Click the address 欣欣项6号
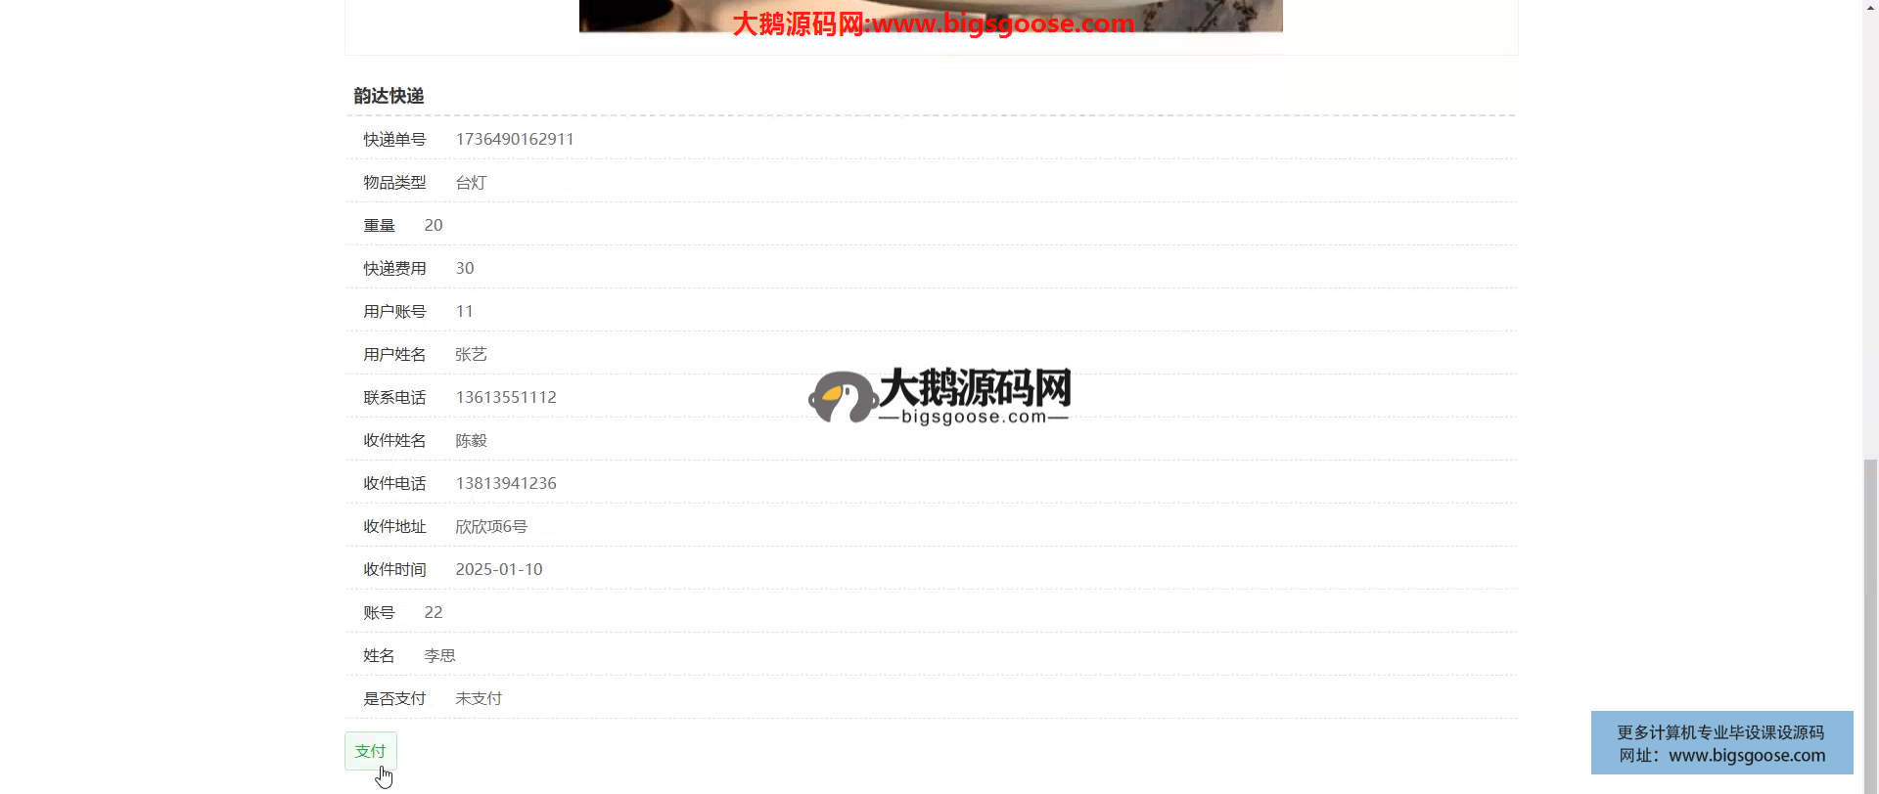 491,527
